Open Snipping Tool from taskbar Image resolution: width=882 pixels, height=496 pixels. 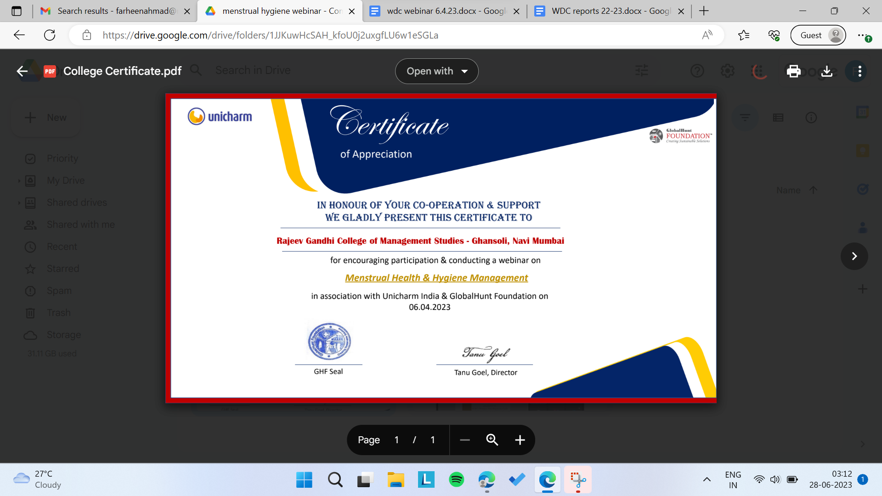[578, 480]
